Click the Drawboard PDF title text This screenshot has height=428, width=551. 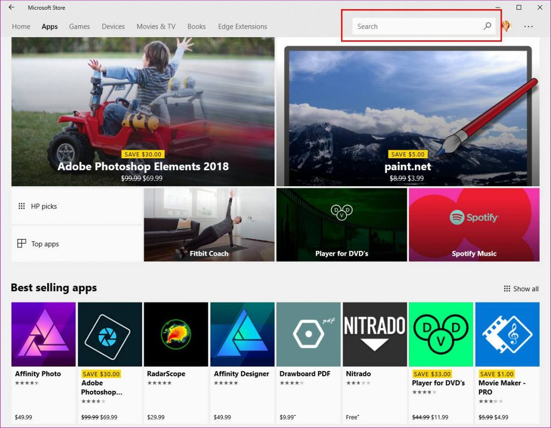305,374
